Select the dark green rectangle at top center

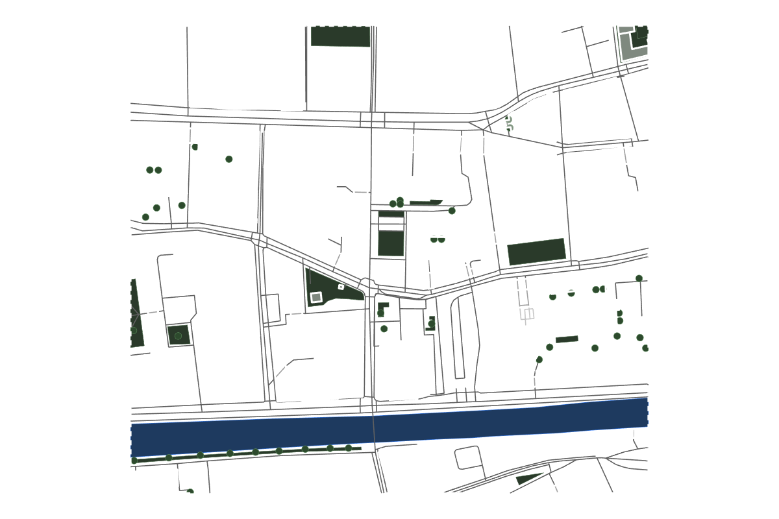click(x=340, y=36)
